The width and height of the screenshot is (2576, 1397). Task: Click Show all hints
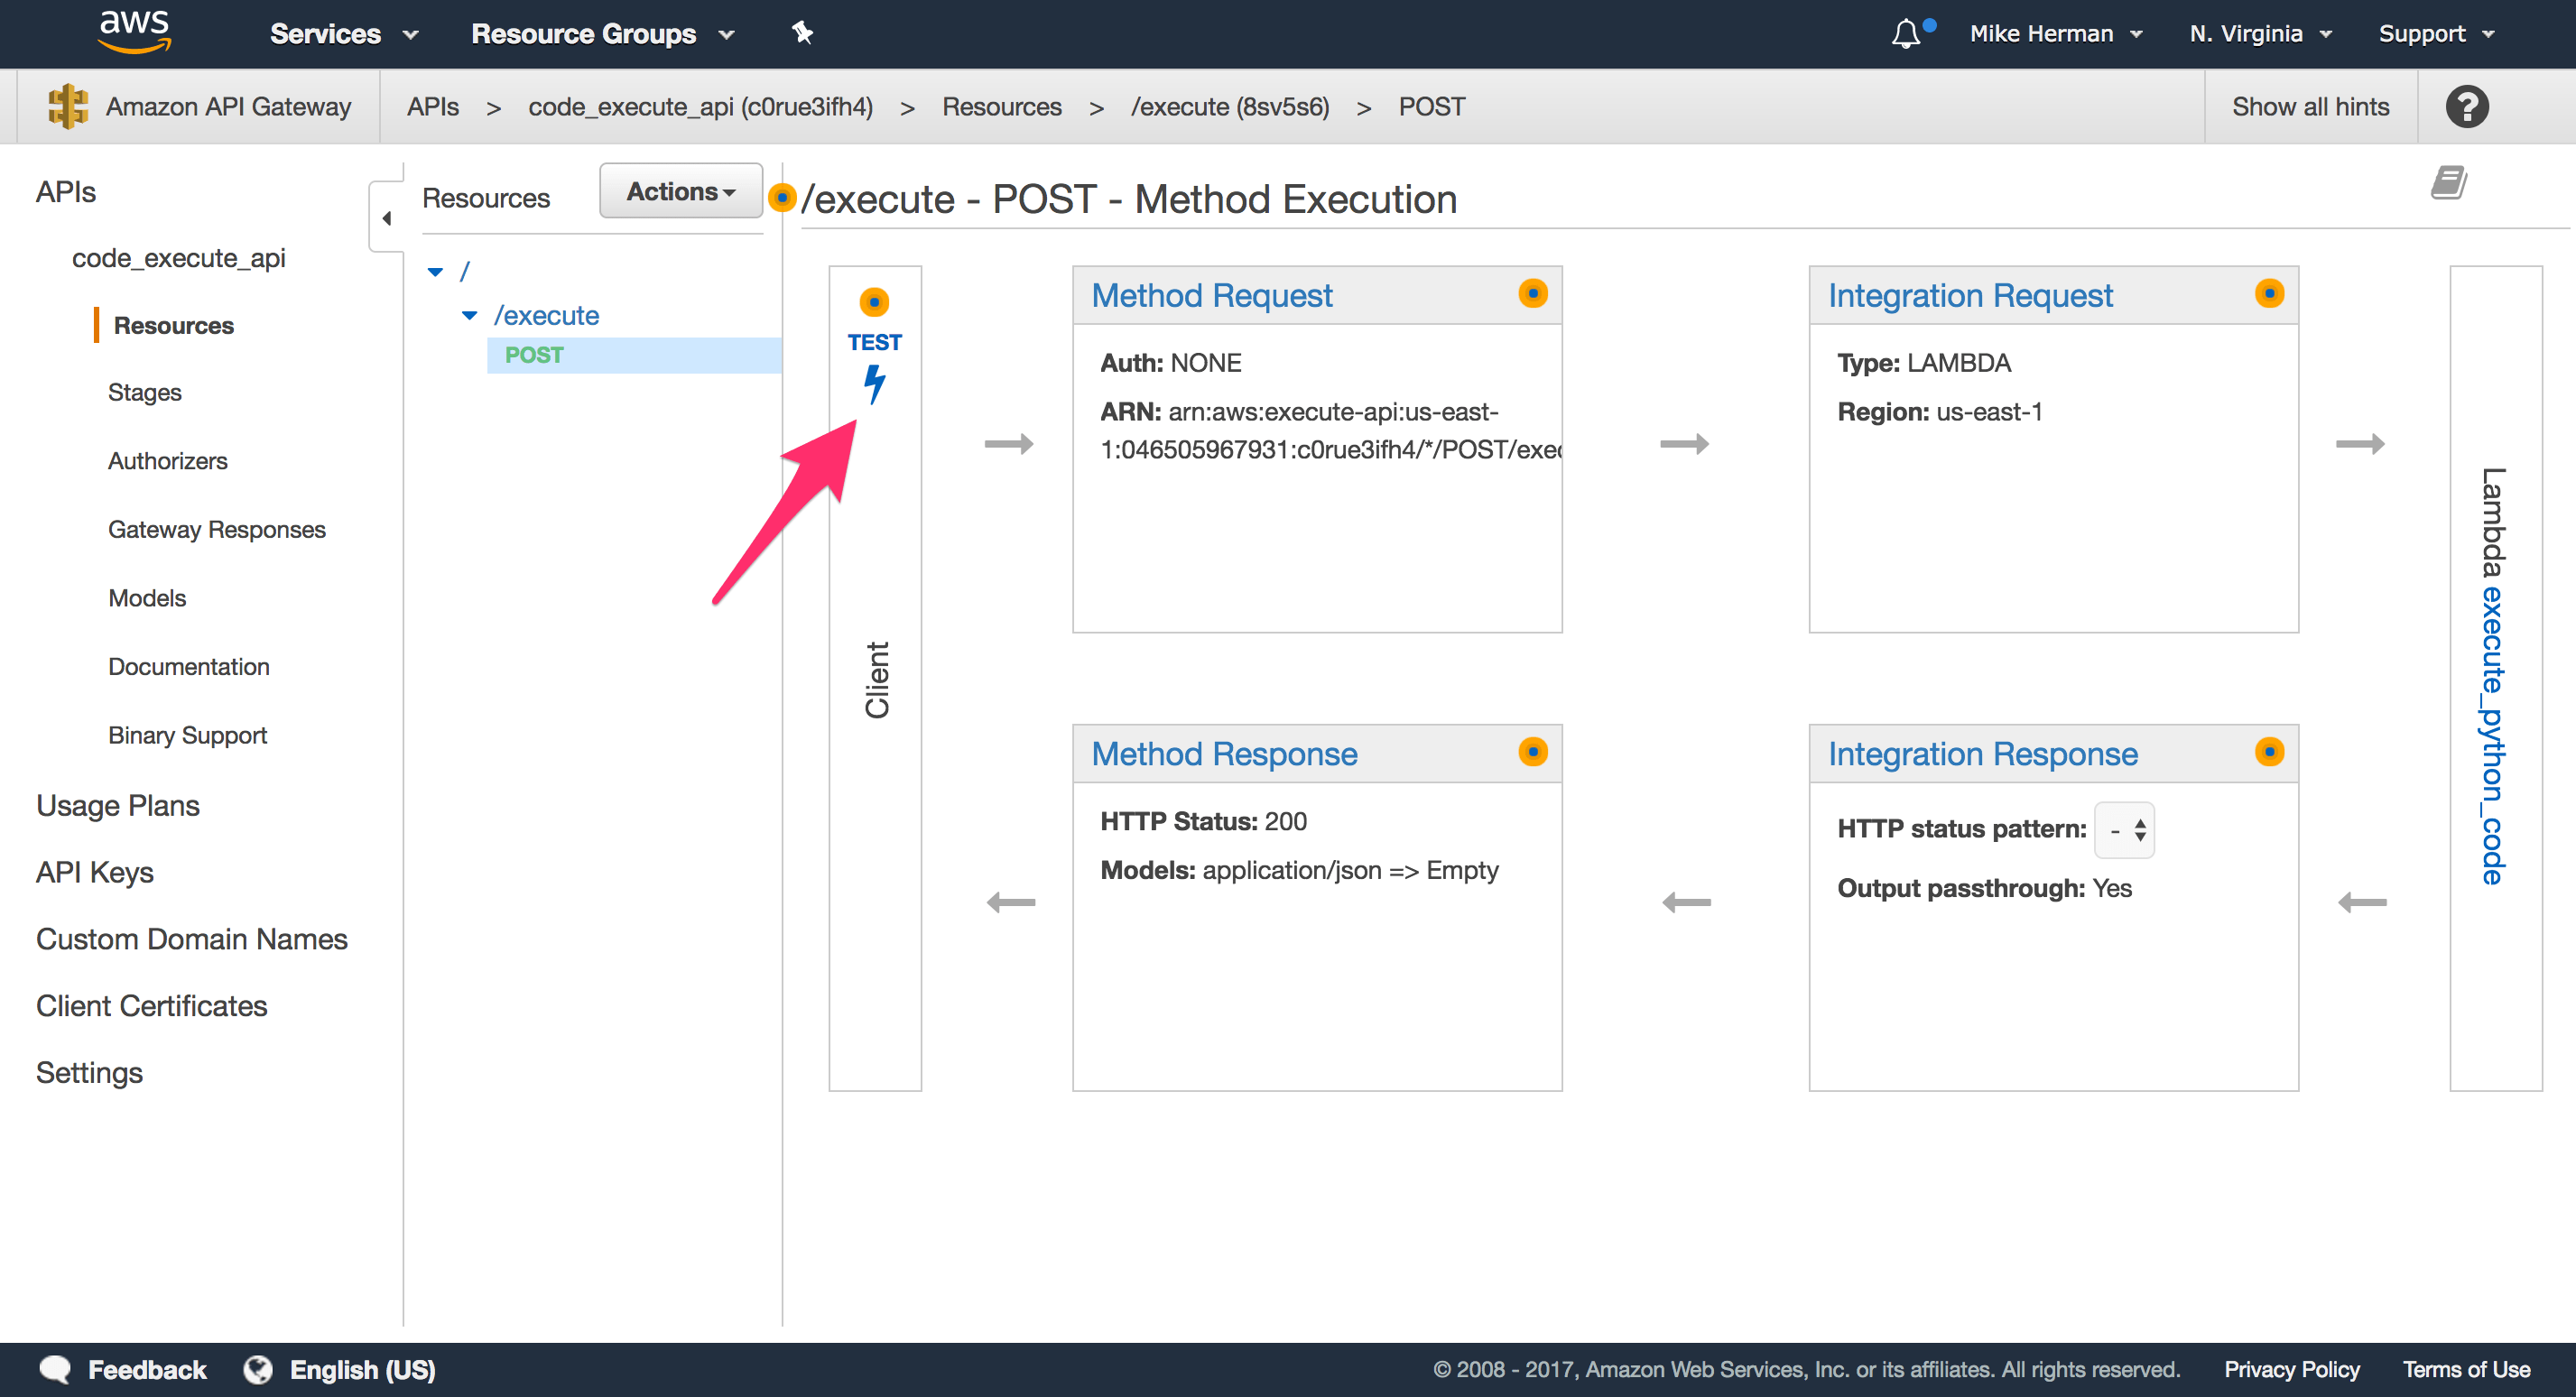point(2310,106)
